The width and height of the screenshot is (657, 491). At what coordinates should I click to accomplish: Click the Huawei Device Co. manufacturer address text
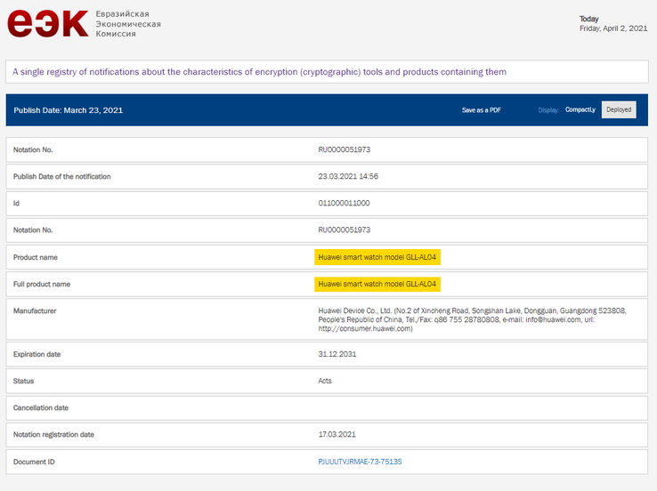click(x=472, y=319)
